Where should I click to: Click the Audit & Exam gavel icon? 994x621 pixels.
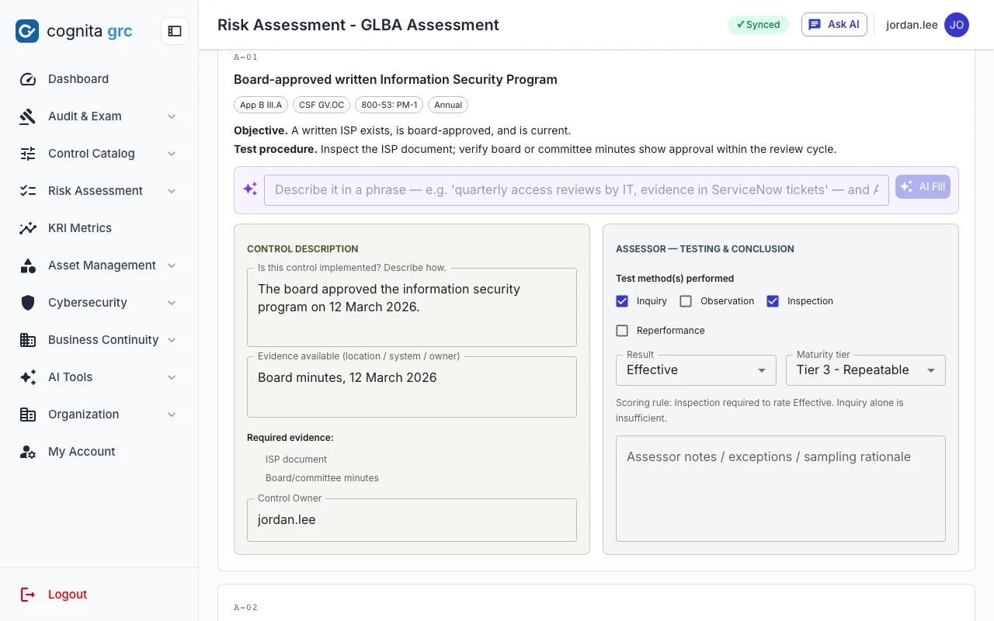[x=28, y=116]
